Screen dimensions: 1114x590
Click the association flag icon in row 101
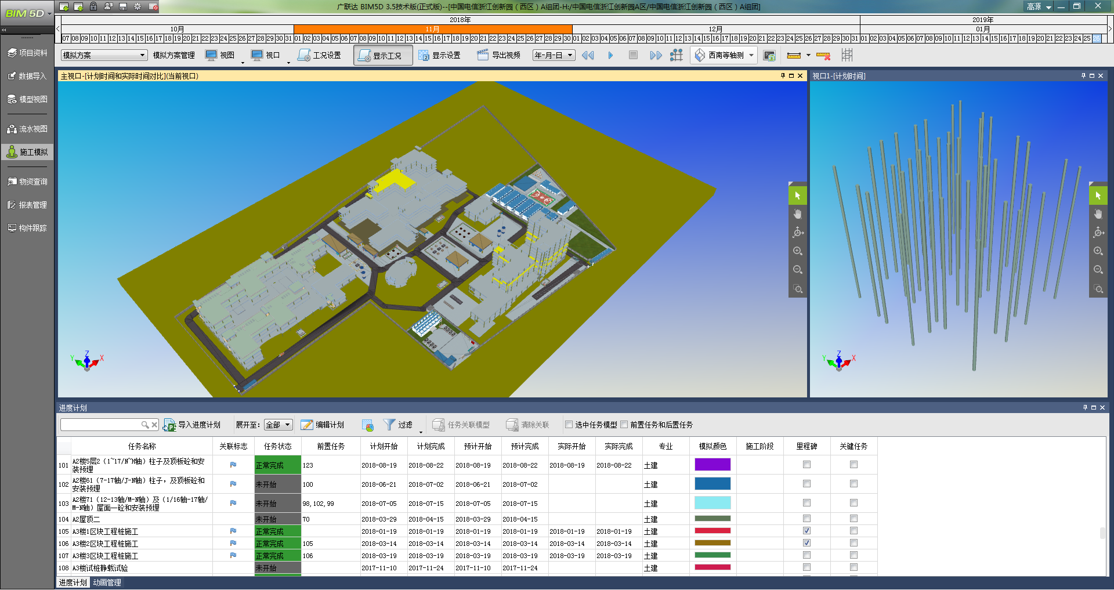[x=233, y=465]
